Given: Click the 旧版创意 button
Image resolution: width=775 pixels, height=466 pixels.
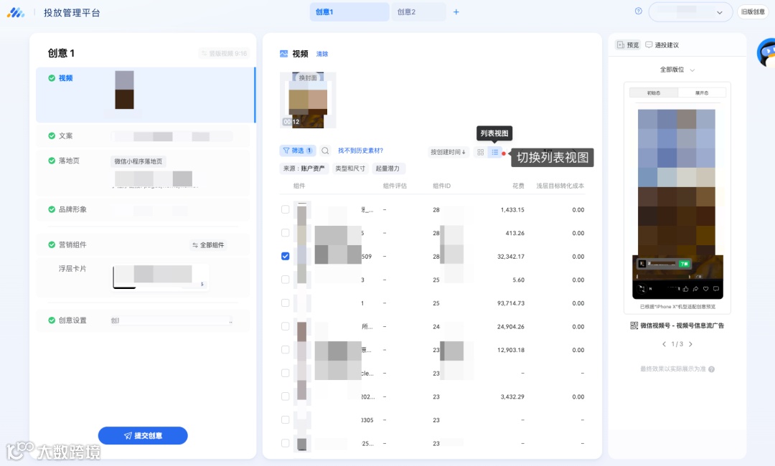Looking at the screenshot, I should pyautogui.click(x=753, y=12).
